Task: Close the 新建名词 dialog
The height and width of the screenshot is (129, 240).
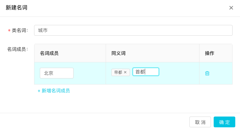Action: click(x=231, y=8)
